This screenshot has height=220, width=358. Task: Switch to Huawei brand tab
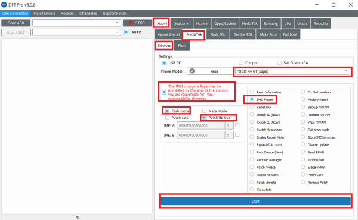tap(202, 23)
